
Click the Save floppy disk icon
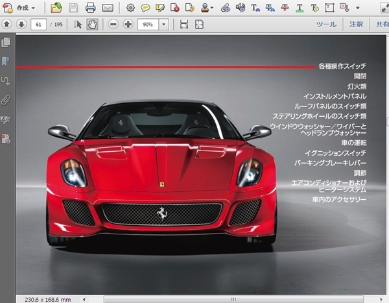[73, 8]
